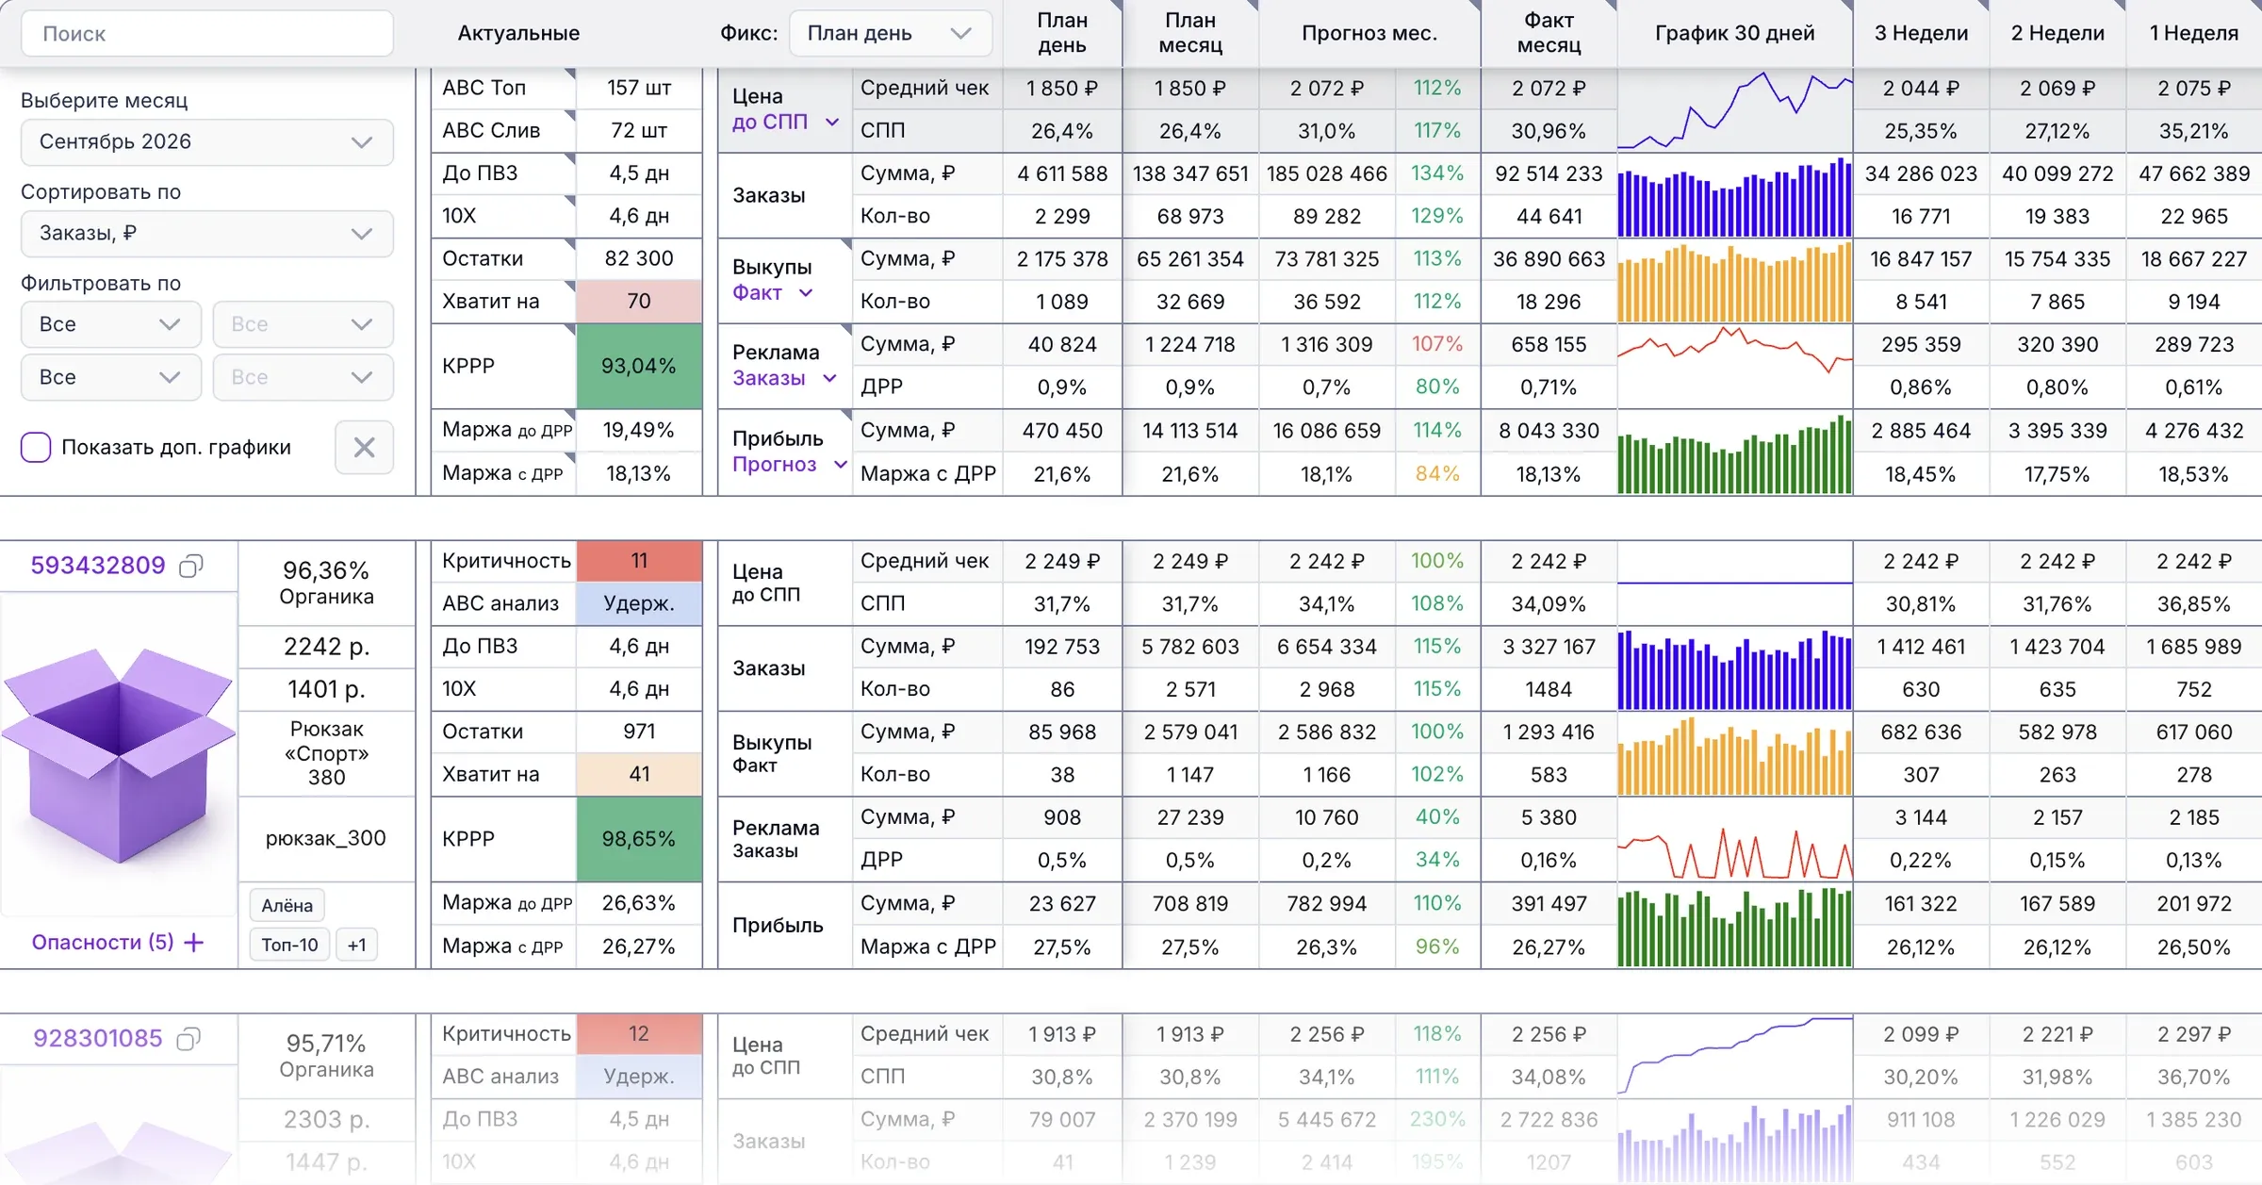
Task: Copy article number 928301085 with copy icon
Action: click(189, 1039)
